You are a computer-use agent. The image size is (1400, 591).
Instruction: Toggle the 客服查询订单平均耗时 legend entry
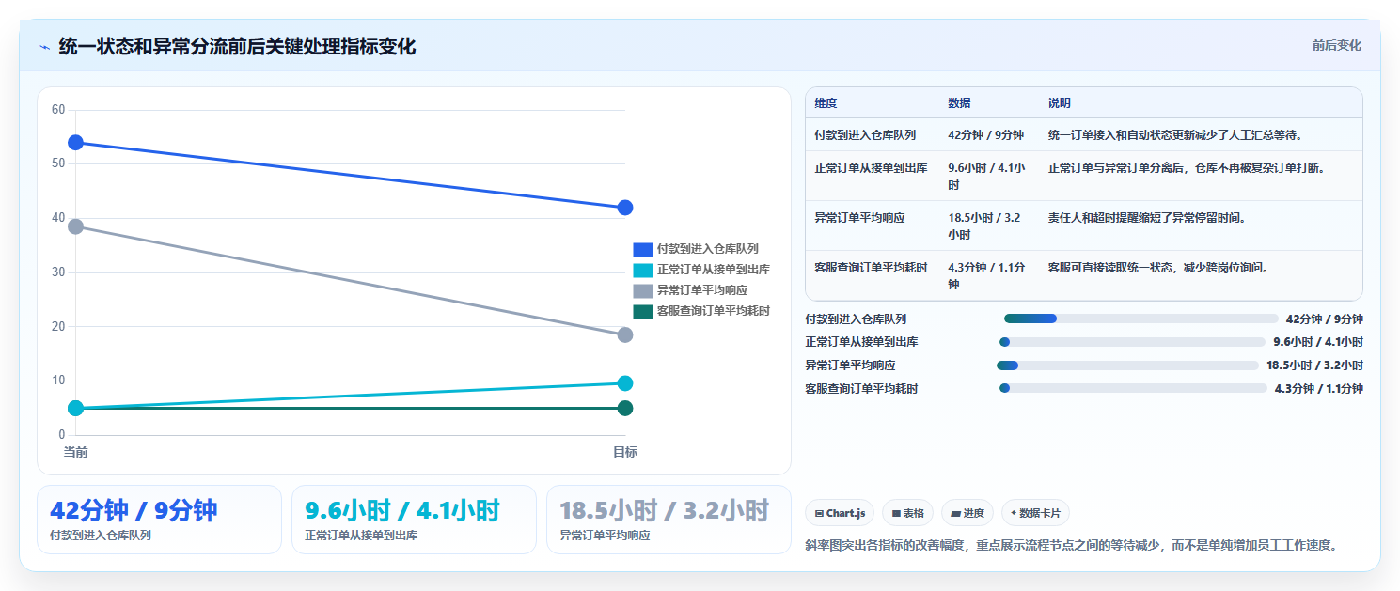click(x=701, y=311)
